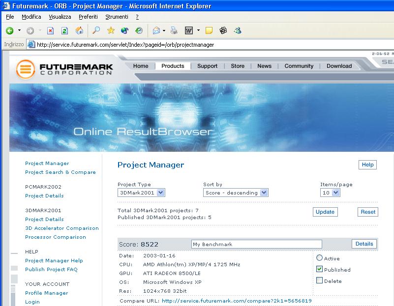The image size is (394, 306).
Task: Switch to the Home site tab
Action: [141, 66]
